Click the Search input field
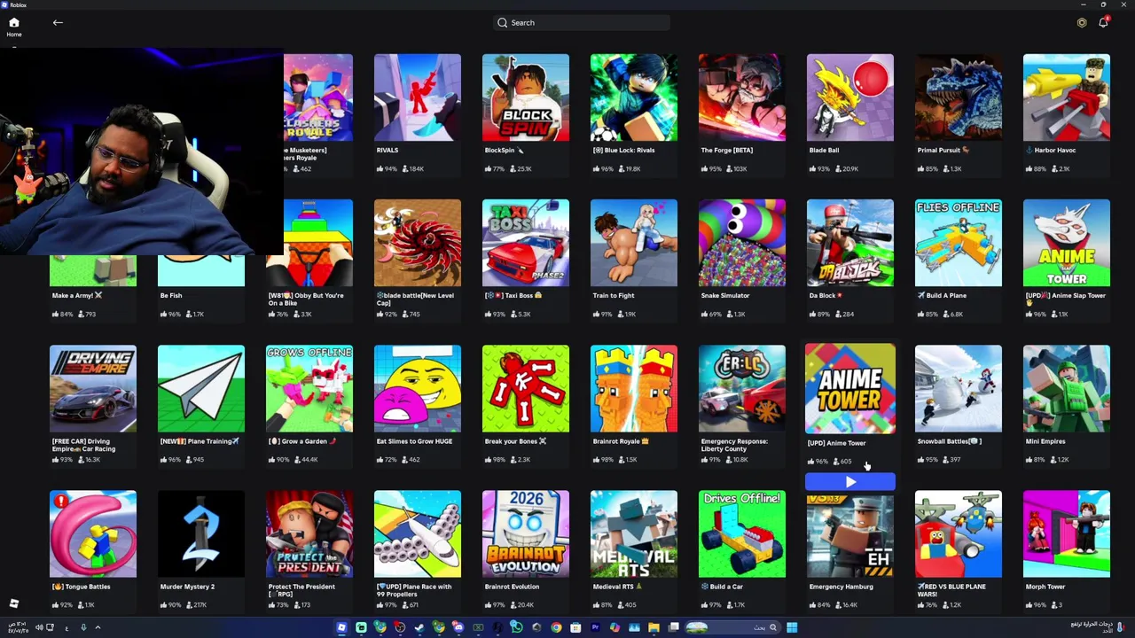 (x=581, y=22)
